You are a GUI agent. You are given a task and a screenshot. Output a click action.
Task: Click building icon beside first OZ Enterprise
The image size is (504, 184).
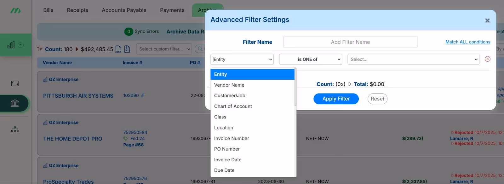[45, 79]
